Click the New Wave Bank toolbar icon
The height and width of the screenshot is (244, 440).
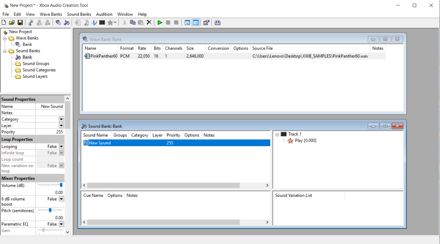58,23
